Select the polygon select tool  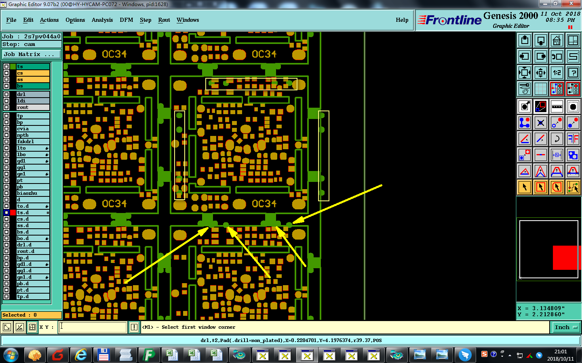(x=557, y=187)
